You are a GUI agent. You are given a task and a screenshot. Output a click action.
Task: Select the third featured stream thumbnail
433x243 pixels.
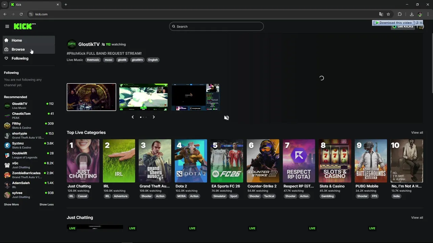(195, 97)
